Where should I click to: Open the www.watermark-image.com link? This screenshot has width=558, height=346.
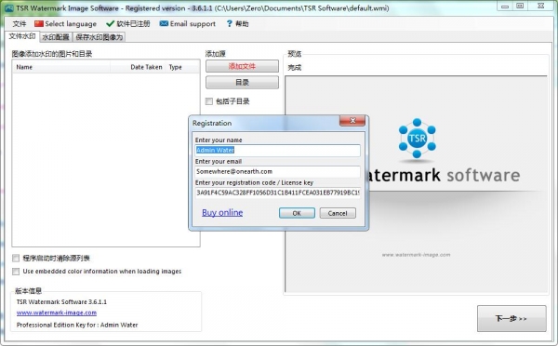[x=57, y=313]
